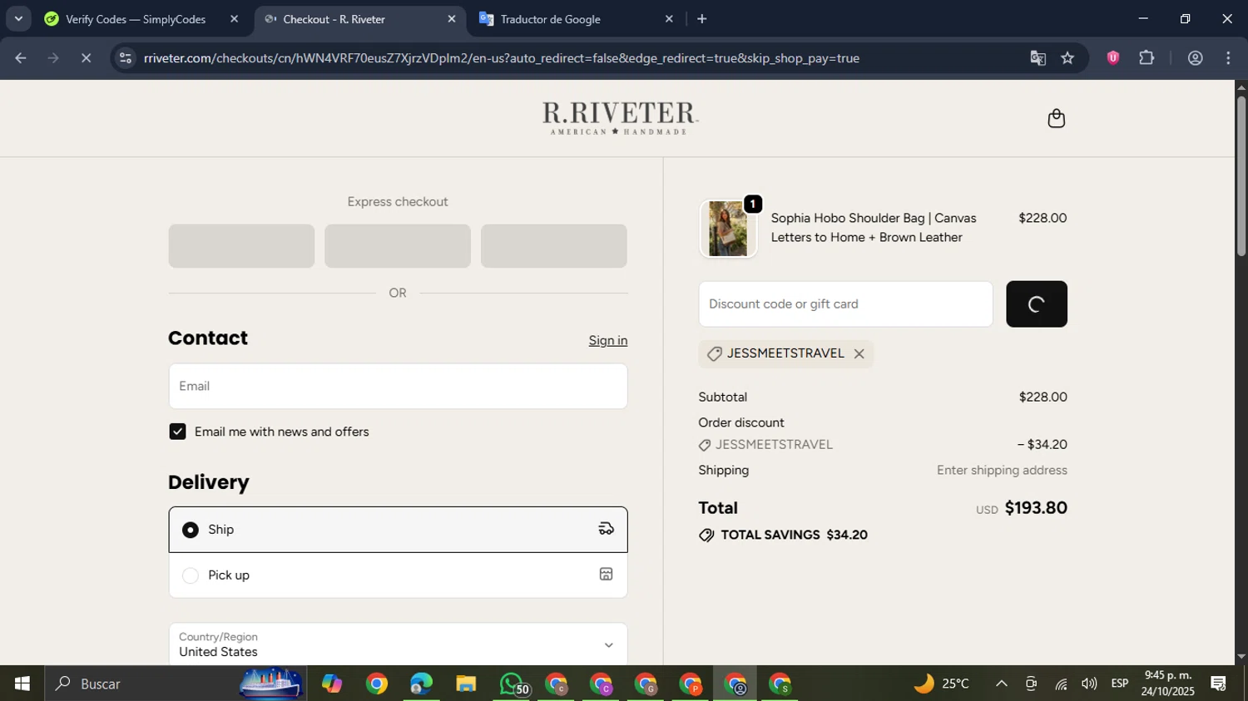1248x701 pixels.
Task: Show hidden system tray icons
Action: tap(1002, 684)
